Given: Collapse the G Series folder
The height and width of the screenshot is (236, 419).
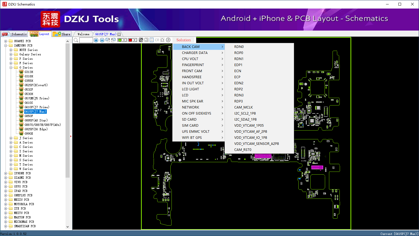Looking at the screenshot, I should 11,67.
